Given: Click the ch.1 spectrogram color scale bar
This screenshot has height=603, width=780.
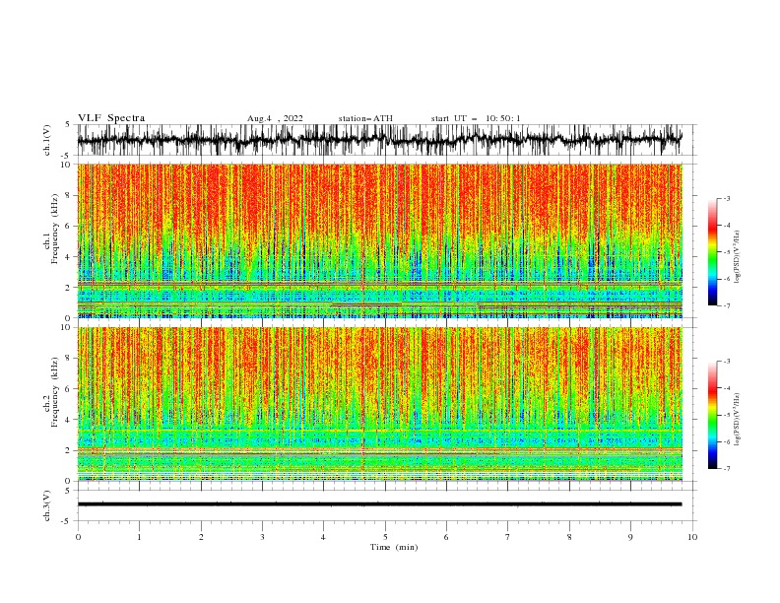Looking at the screenshot, I should point(712,252).
